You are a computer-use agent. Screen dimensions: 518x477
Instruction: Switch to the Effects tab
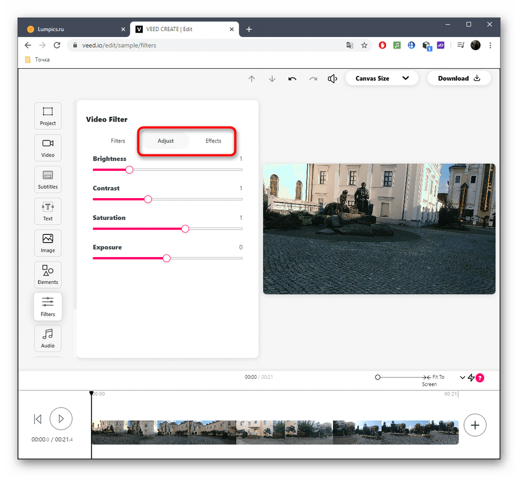[x=213, y=141]
